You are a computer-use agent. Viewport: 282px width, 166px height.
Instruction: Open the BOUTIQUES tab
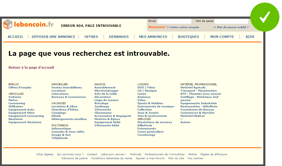point(188,37)
